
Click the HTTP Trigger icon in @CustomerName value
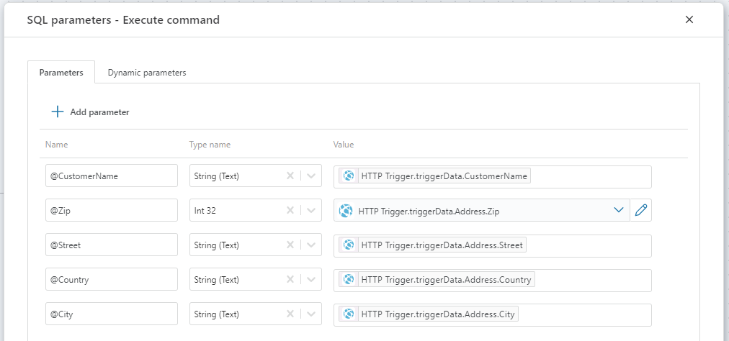[349, 176]
